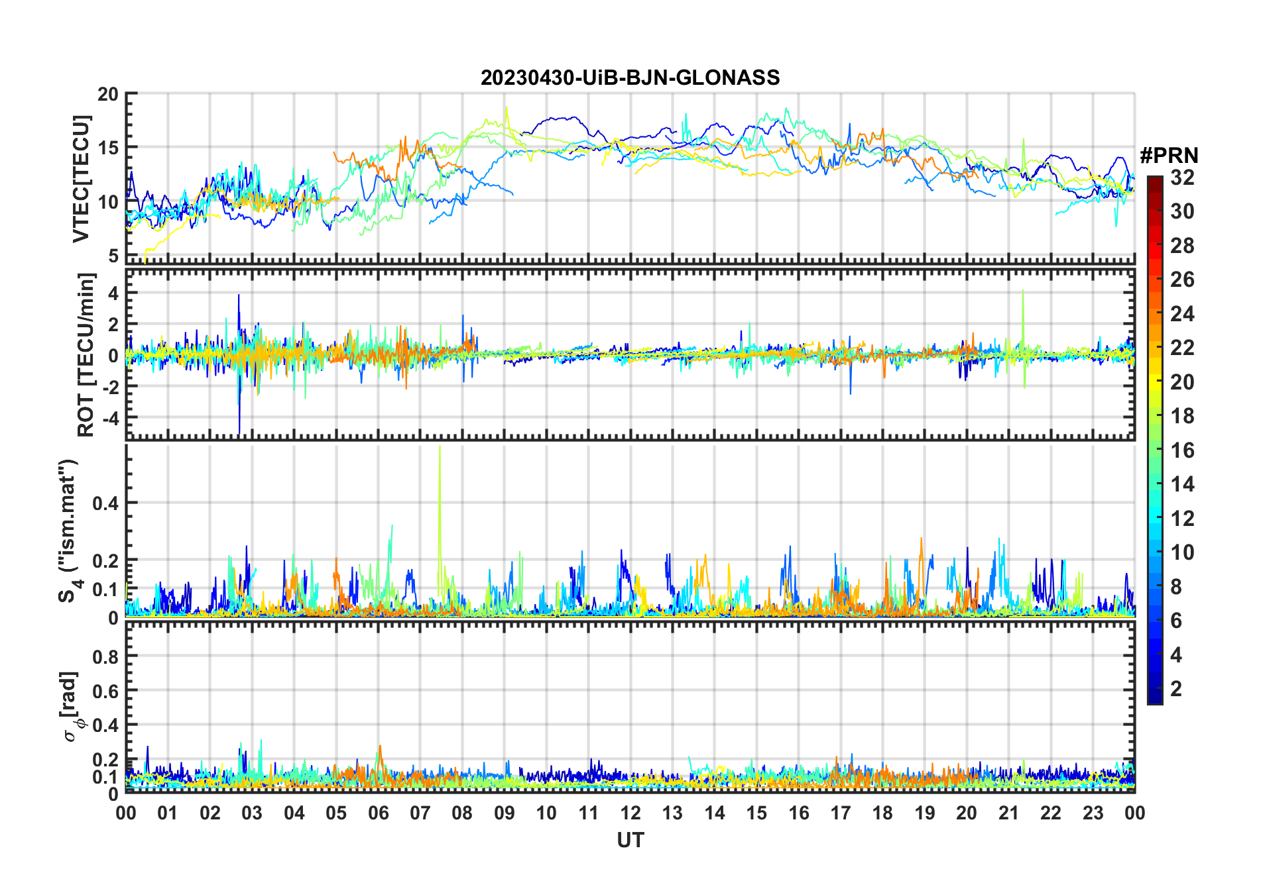
Task: Select the VTEC[TECU] y-axis label
Action: (81, 179)
